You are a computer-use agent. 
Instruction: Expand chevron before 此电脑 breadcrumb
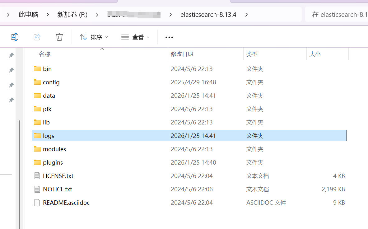(x=8, y=15)
